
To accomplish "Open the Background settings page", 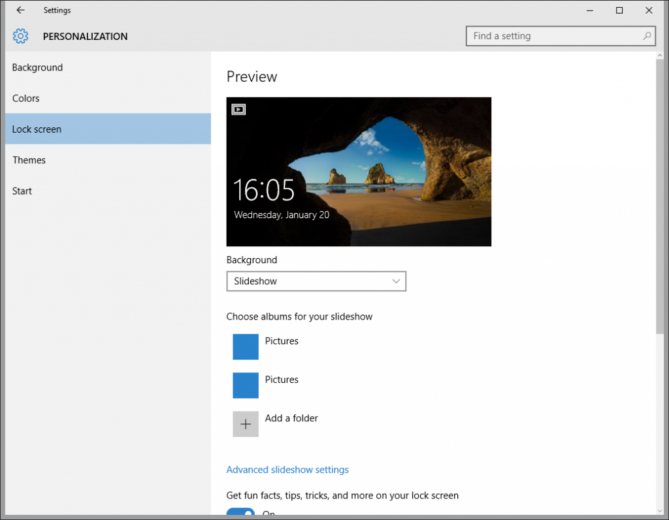I will tap(37, 67).
